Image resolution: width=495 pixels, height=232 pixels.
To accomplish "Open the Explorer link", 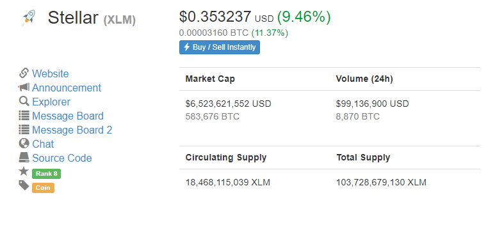I will pyautogui.click(x=51, y=102).
